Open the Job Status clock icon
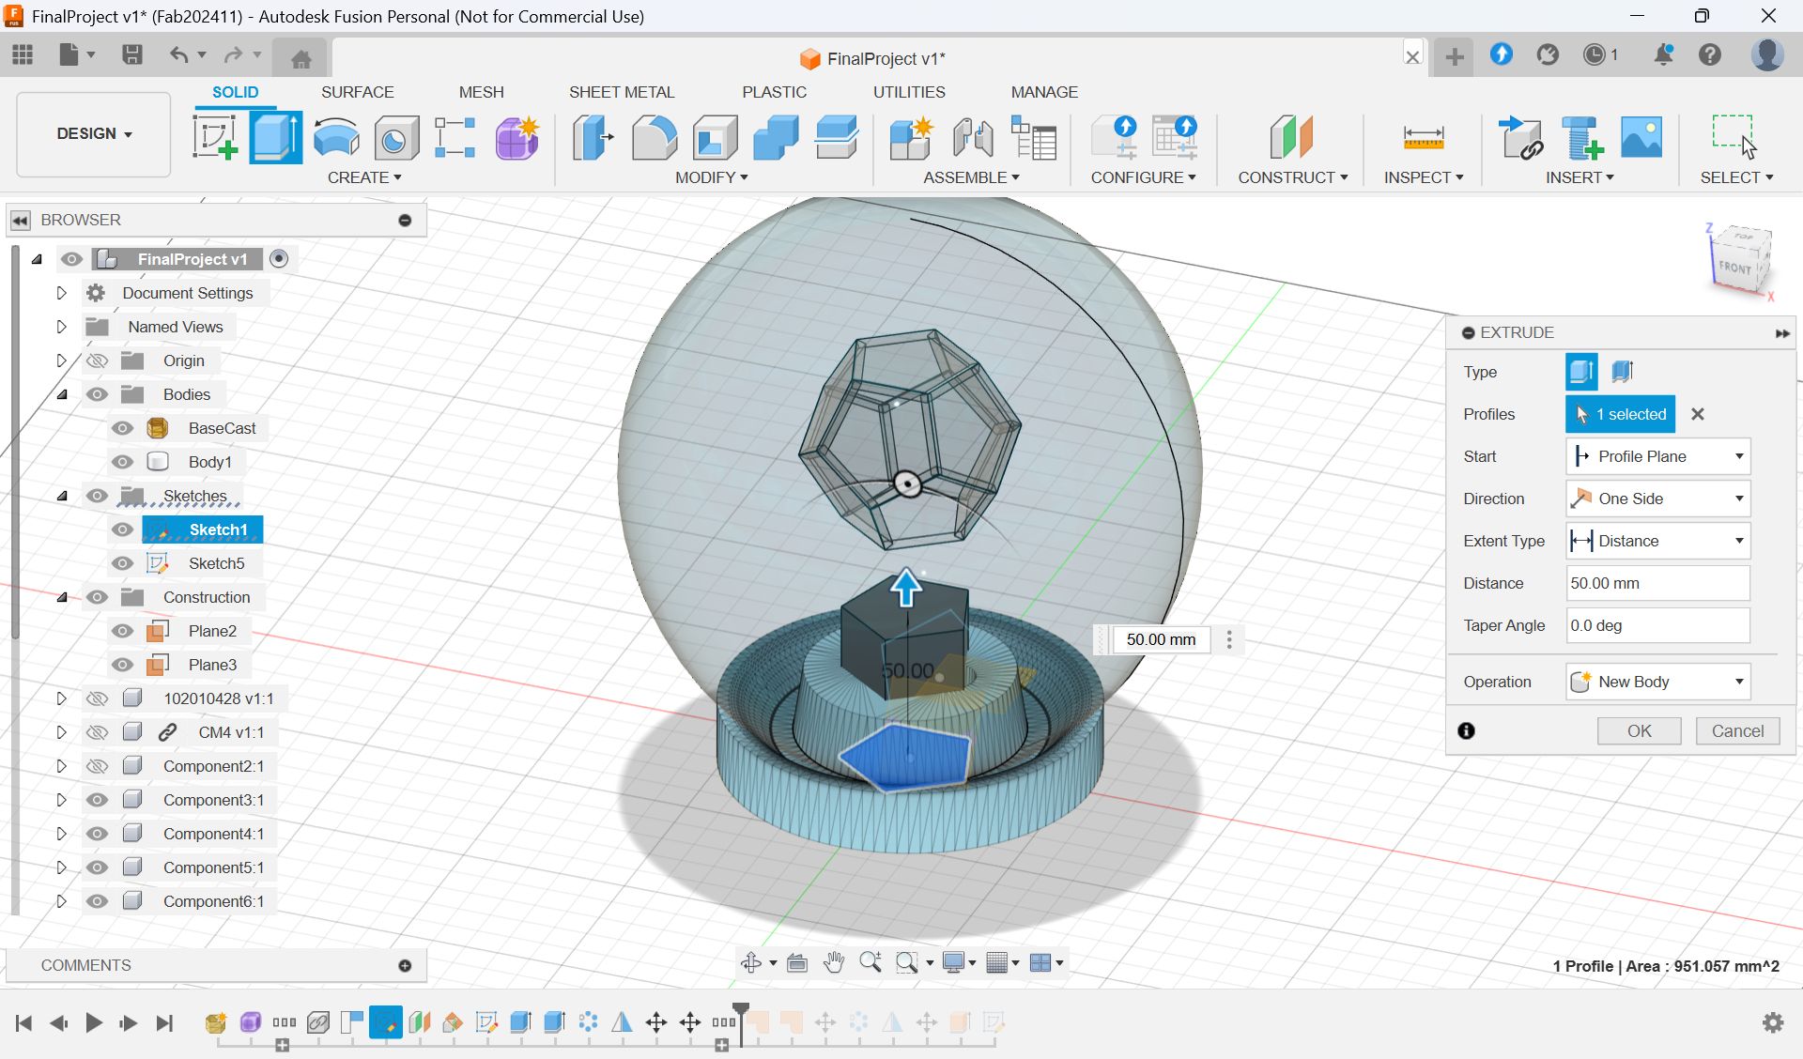The width and height of the screenshot is (1803, 1059). point(1595,54)
